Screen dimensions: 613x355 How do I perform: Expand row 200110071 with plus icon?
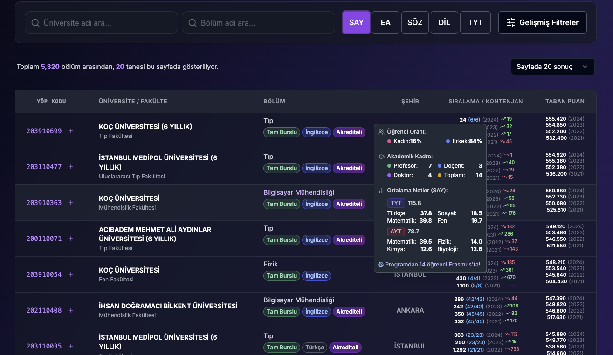[x=71, y=239]
